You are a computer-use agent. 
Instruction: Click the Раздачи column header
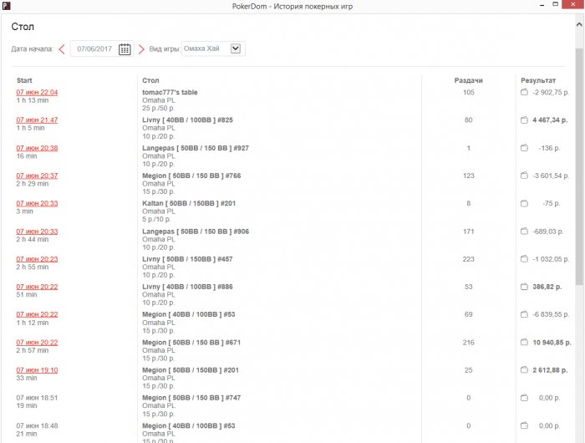tap(468, 80)
